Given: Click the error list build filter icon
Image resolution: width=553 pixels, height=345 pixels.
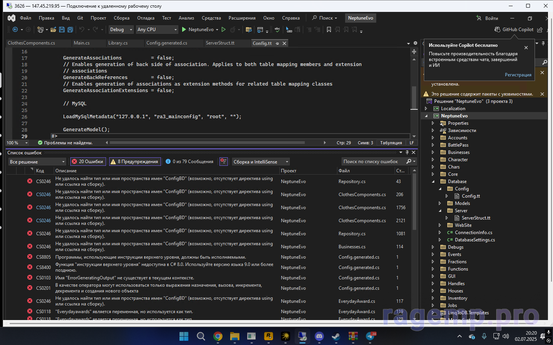Looking at the screenshot, I should pos(224,162).
